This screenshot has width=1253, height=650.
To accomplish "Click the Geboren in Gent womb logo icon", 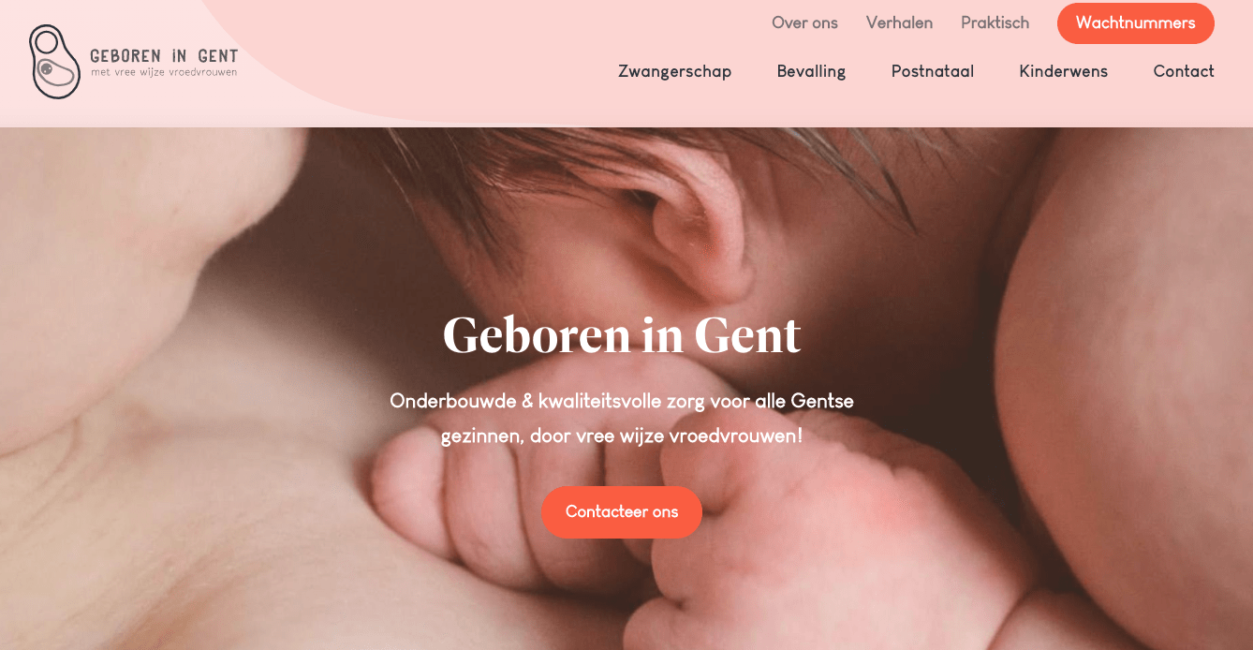I will point(54,62).
